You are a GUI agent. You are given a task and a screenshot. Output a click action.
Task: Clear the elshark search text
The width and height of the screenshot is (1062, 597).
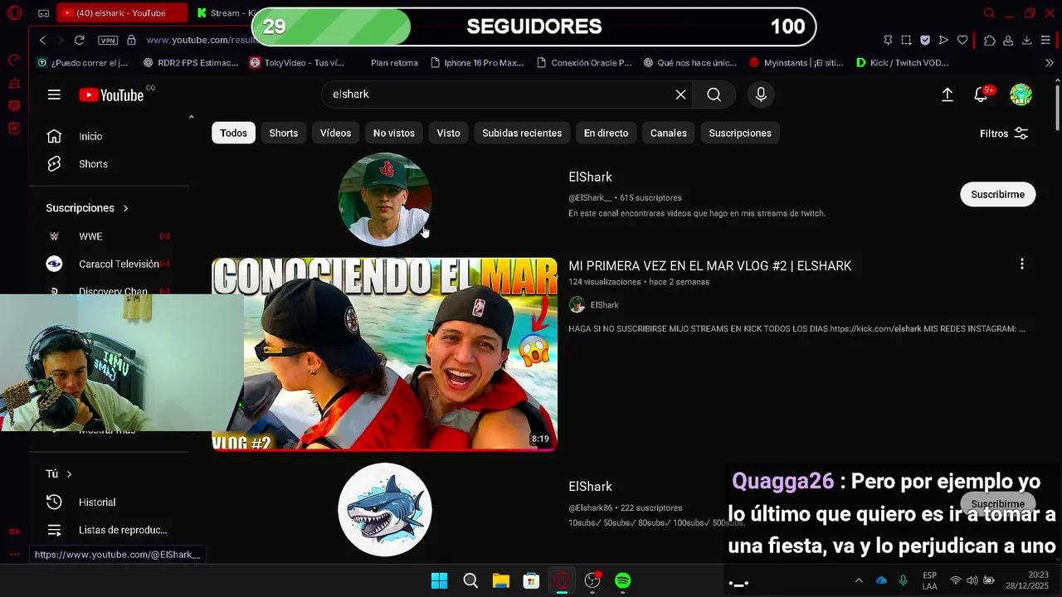point(680,95)
